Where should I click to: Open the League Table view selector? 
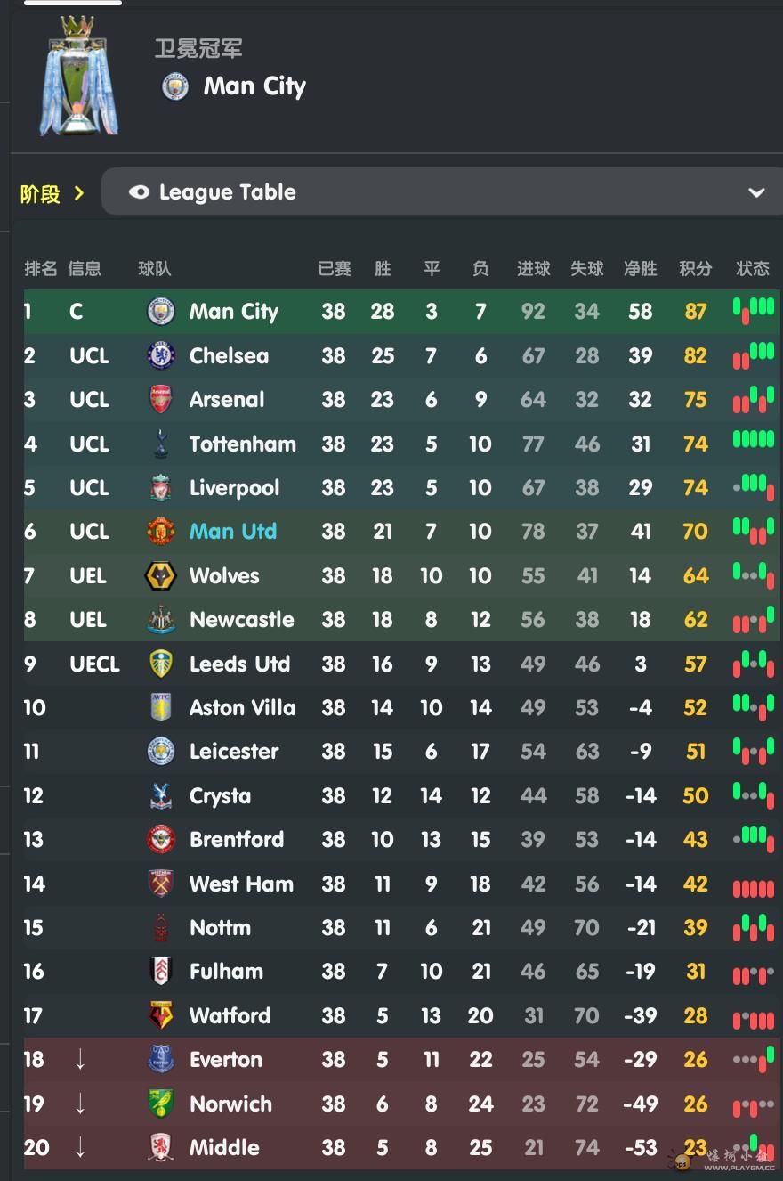point(442,191)
